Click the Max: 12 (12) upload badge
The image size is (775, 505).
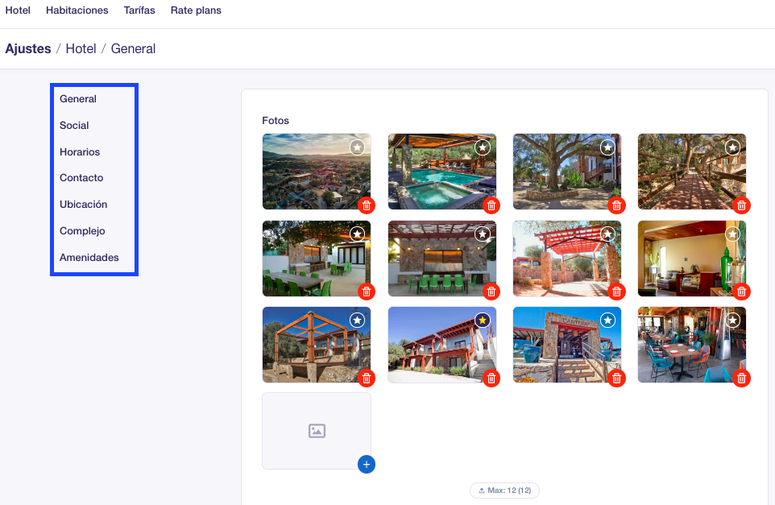[x=504, y=491]
